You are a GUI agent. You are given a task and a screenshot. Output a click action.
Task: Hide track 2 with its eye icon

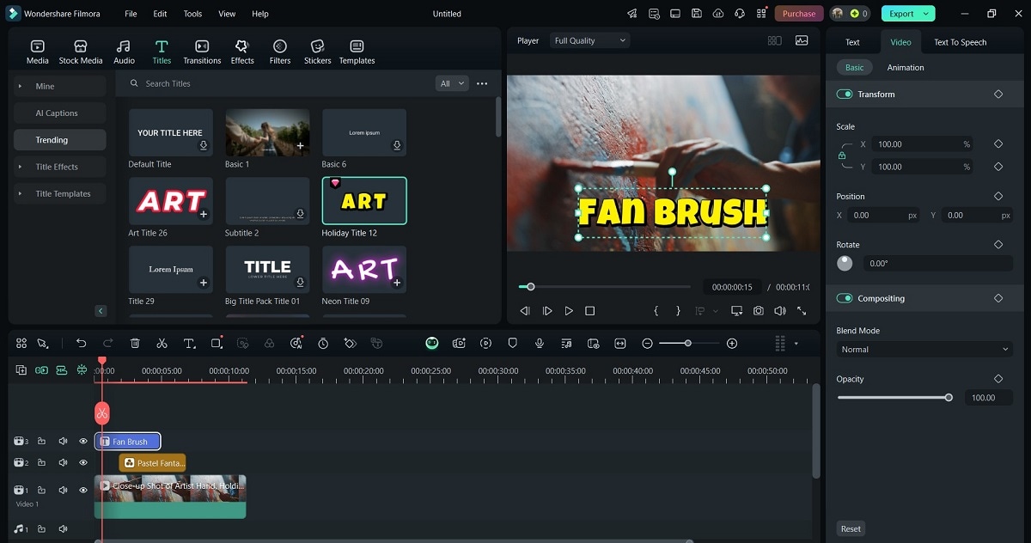point(83,462)
